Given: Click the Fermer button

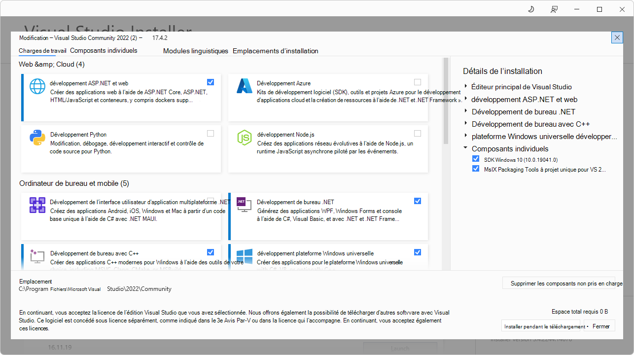Looking at the screenshot, I should 600,325.
